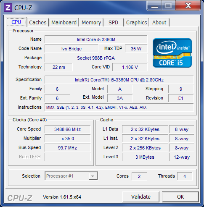Click the Clocks (Core #0) group label
The height and width of the screenshot is (207, 204).
click(29, 120)
